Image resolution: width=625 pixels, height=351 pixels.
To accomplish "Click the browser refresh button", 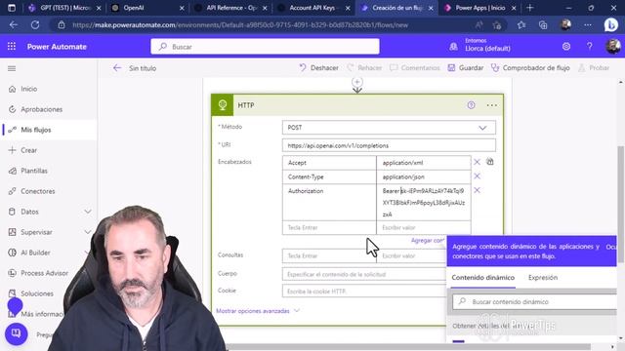I will coord(35,25).
